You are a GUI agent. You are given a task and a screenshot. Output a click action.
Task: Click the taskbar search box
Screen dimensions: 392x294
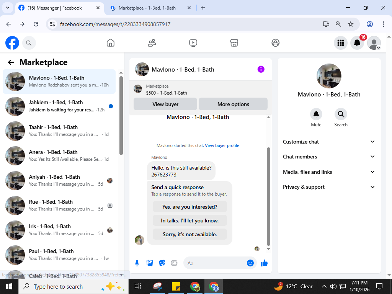[x=73, y=286]
